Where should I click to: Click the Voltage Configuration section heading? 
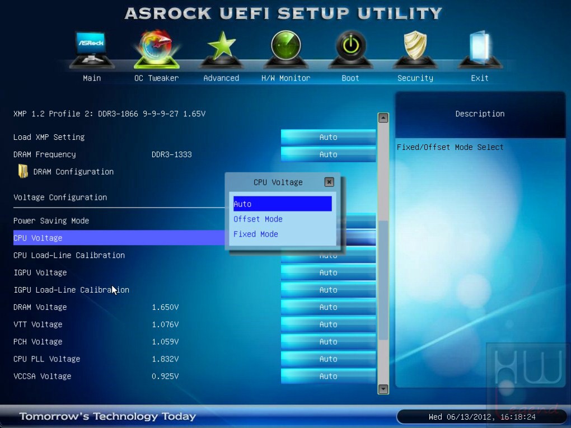[60, 197]
